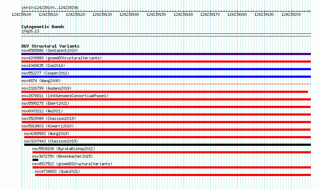Click the short black esv3672750 variant bar

pyautogui.click(x=35, y=160)
